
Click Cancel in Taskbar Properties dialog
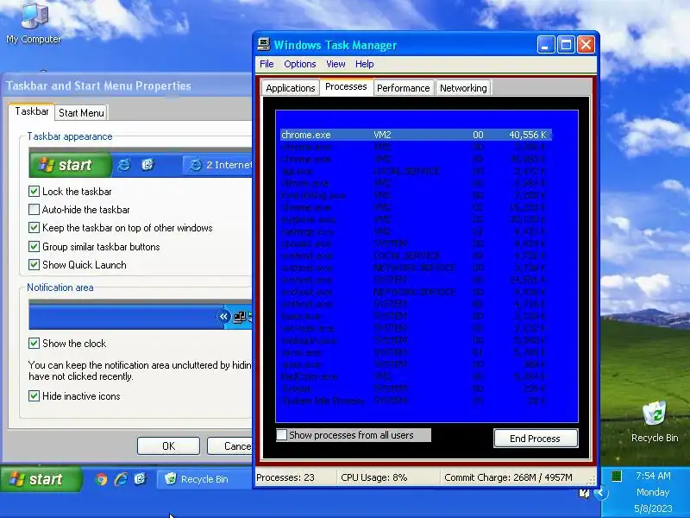point(230,446)
